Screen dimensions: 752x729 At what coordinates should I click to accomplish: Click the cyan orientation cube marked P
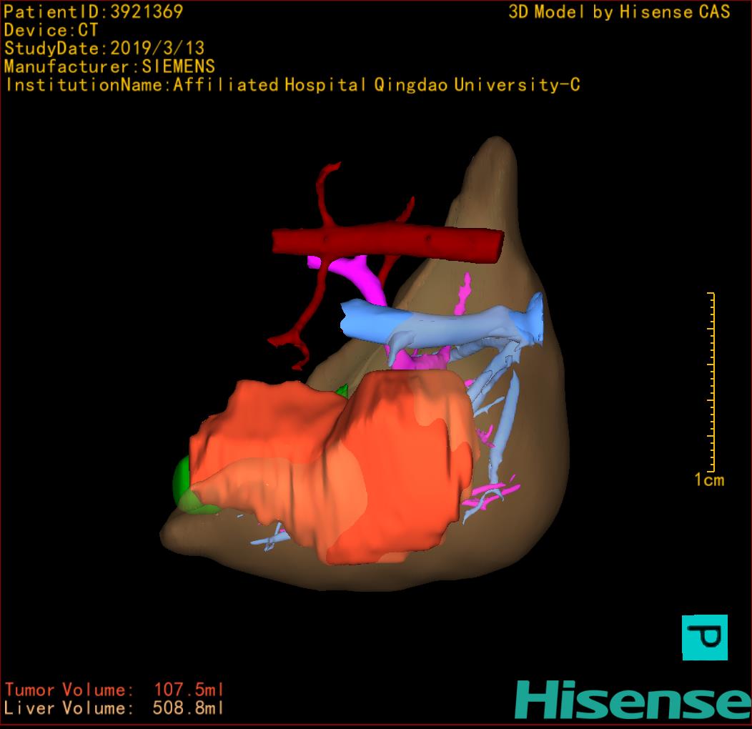pyautogui.click(x=705, y=637)
